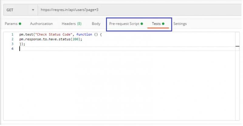The image size is (243, 126).
Task: Select the Tests tab
Action: [x=158, y=24]
